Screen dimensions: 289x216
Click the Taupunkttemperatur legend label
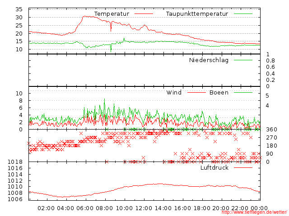197,14
